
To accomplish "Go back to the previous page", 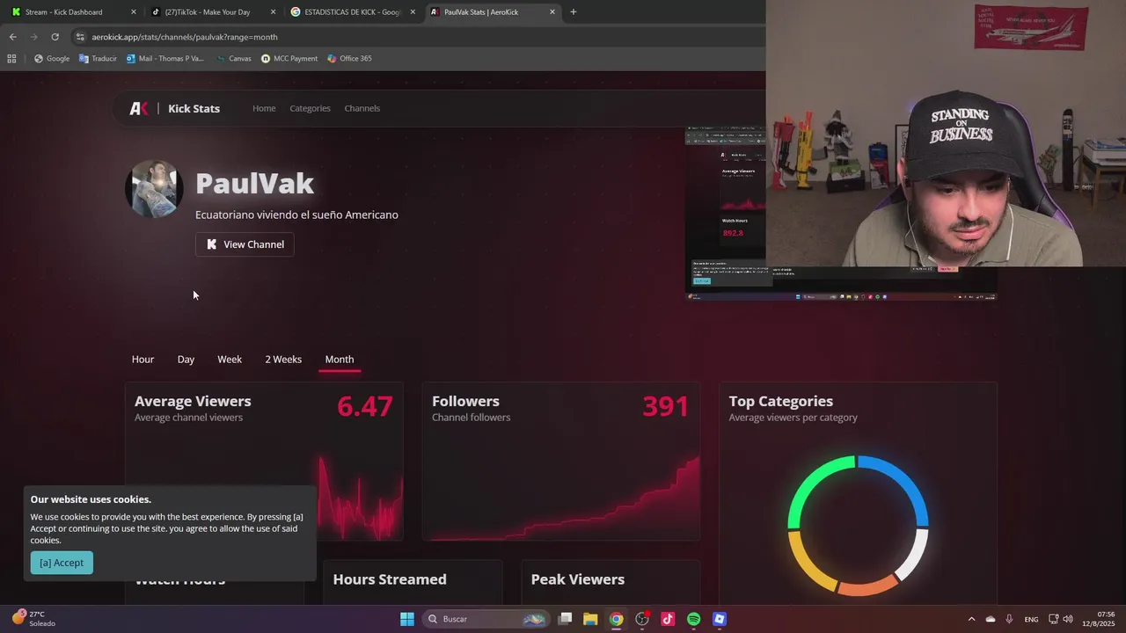I will 12,37.
